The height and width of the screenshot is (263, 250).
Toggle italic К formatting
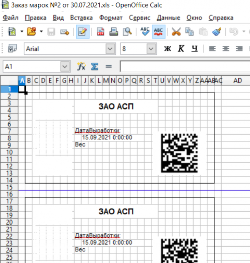[181, 49]
